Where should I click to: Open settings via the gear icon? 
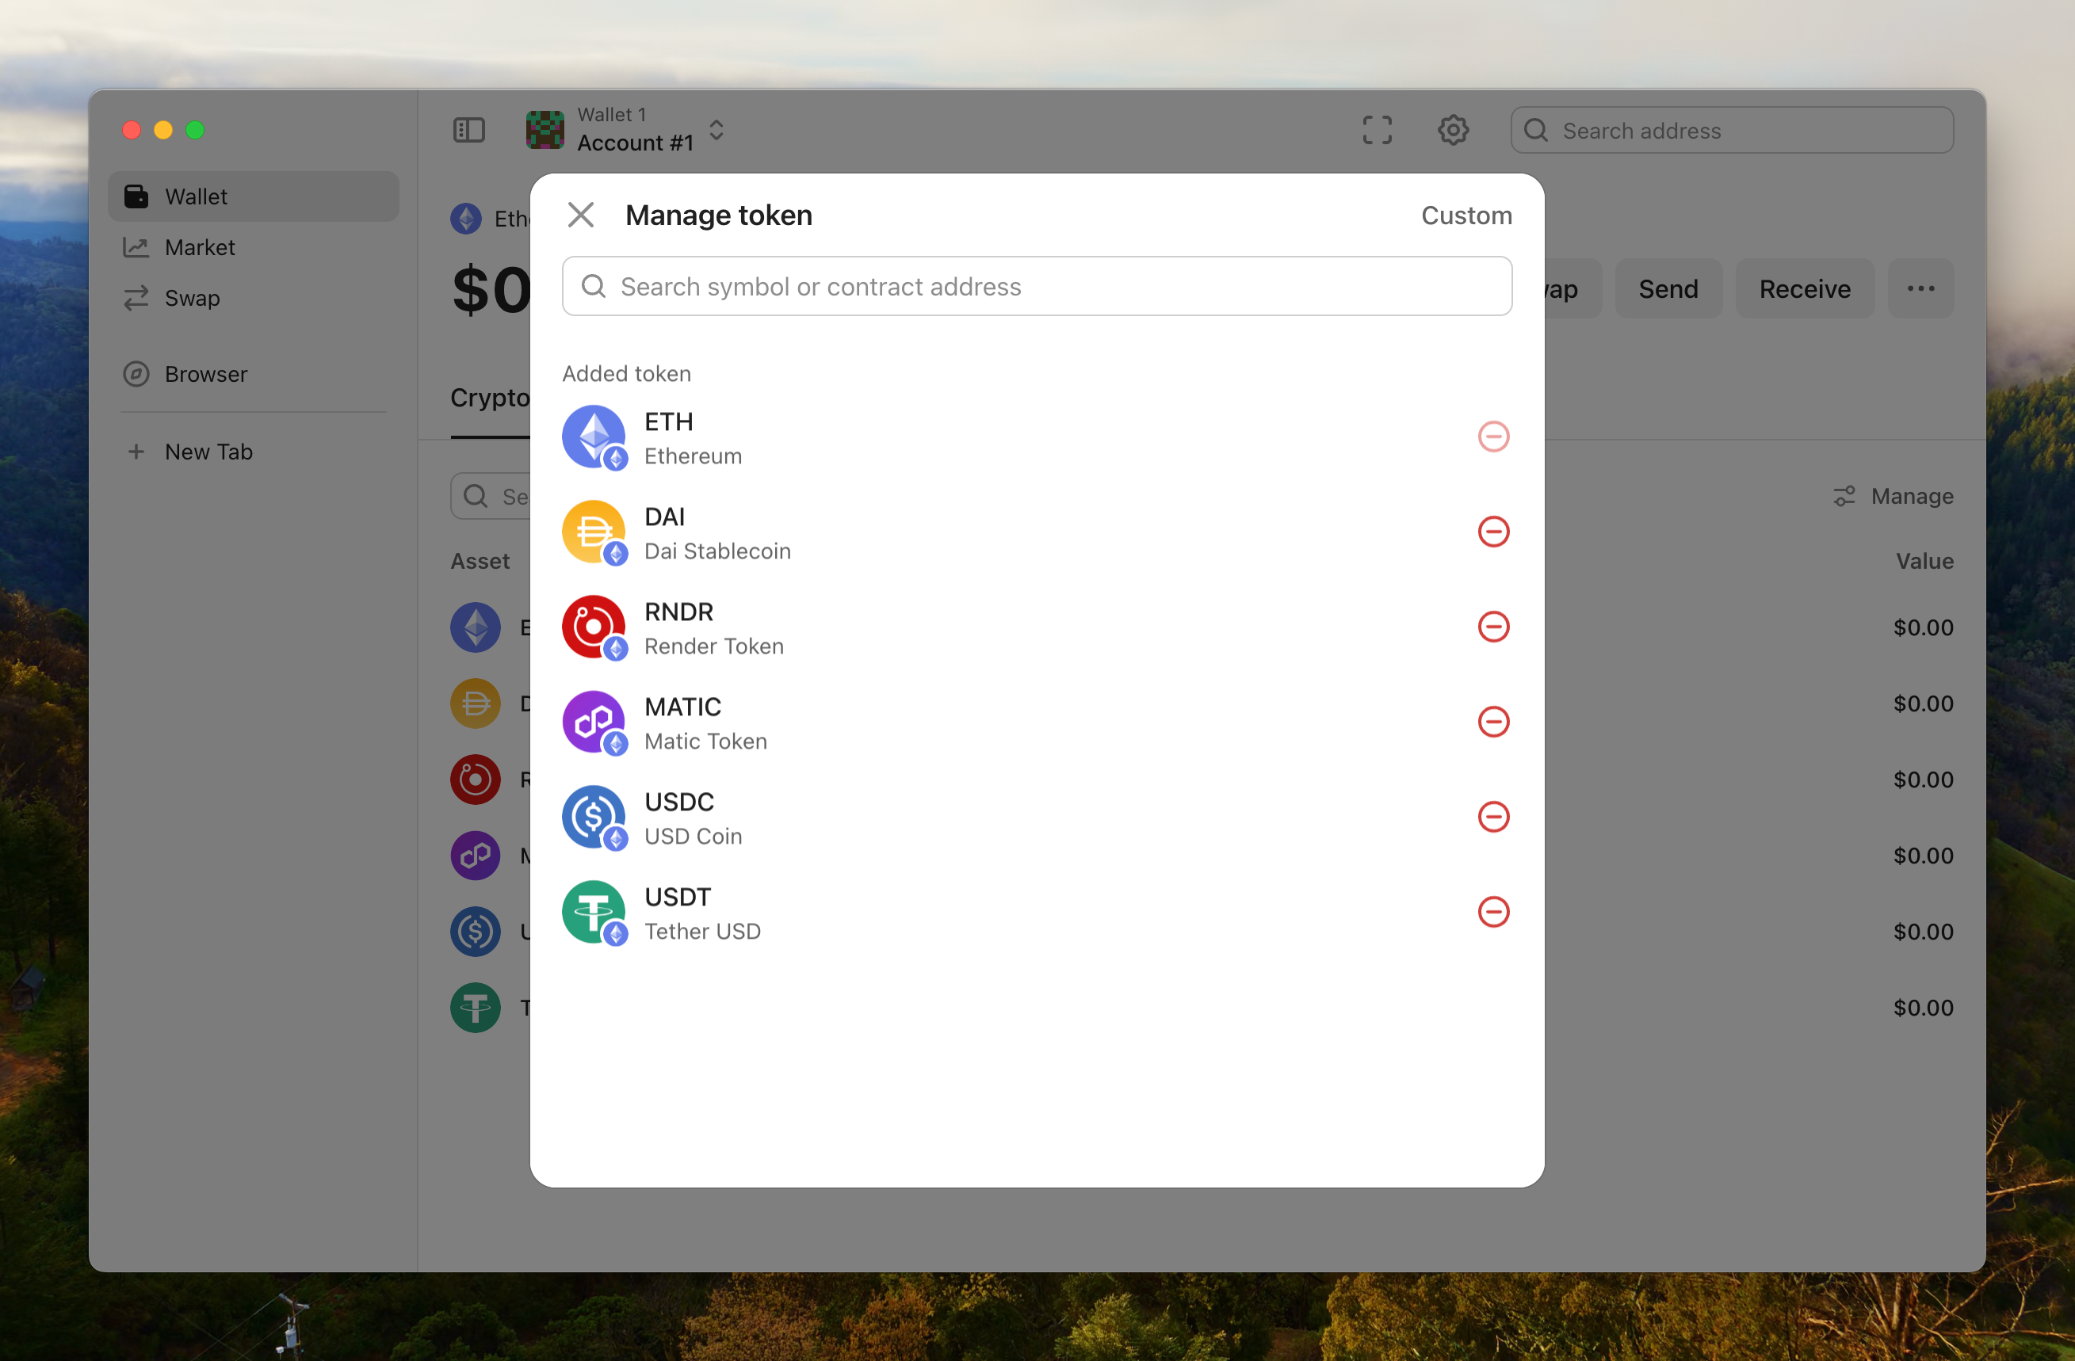point(1454,130)
